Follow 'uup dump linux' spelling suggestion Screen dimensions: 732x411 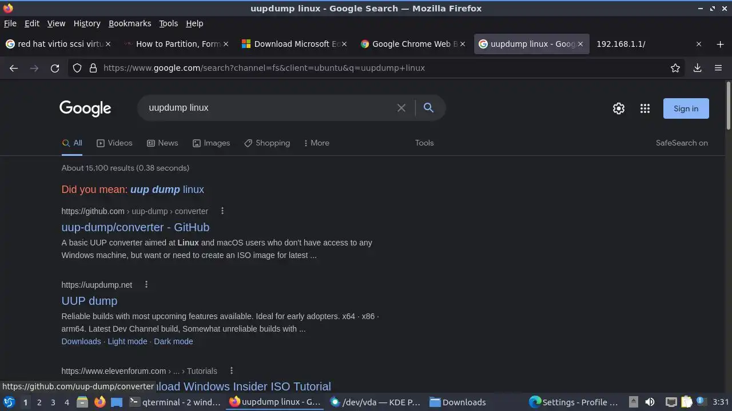167,190
